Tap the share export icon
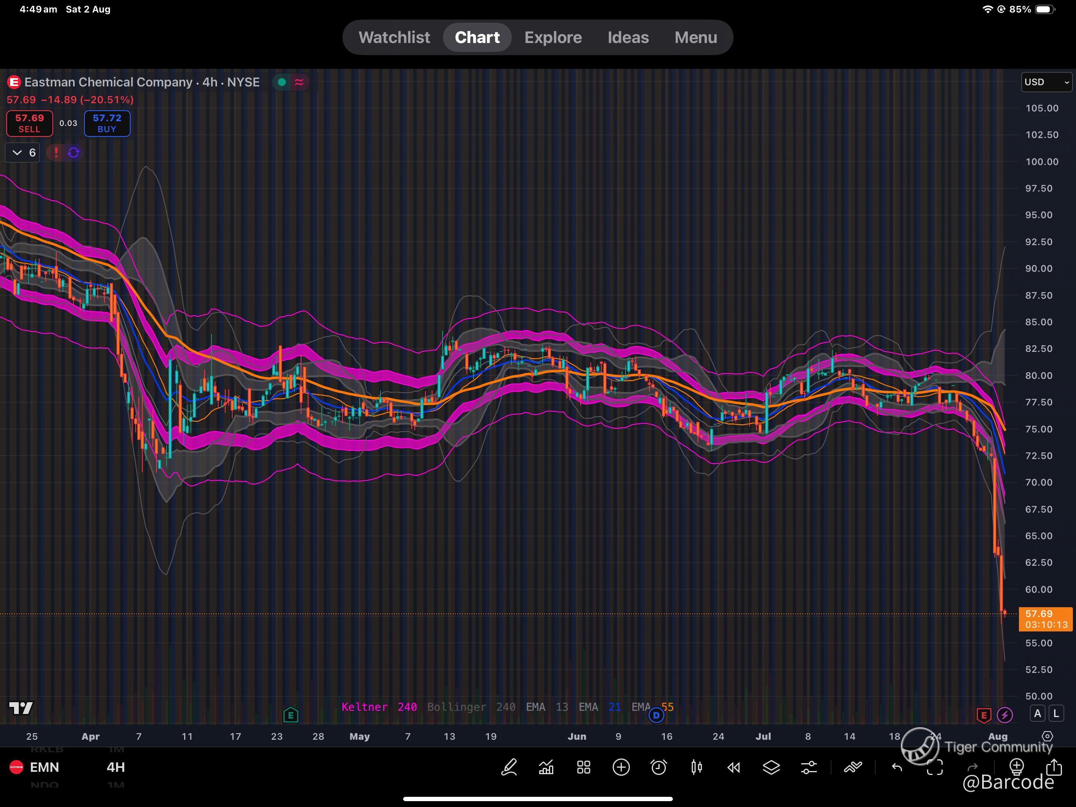The image size is (1076, 807). pos(1054,768)
